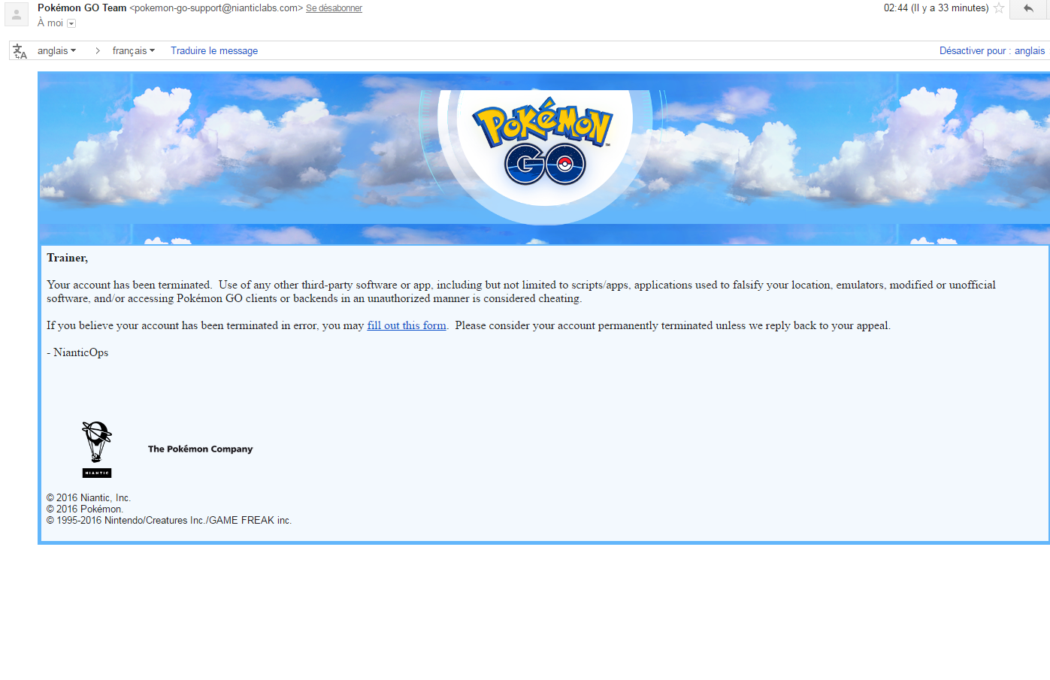Open the 'fill out this form' link

point(407,325)
